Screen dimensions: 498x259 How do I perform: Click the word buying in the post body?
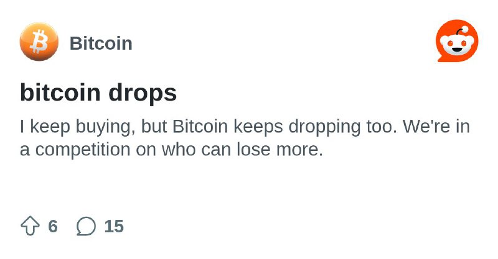pos(103,127)
